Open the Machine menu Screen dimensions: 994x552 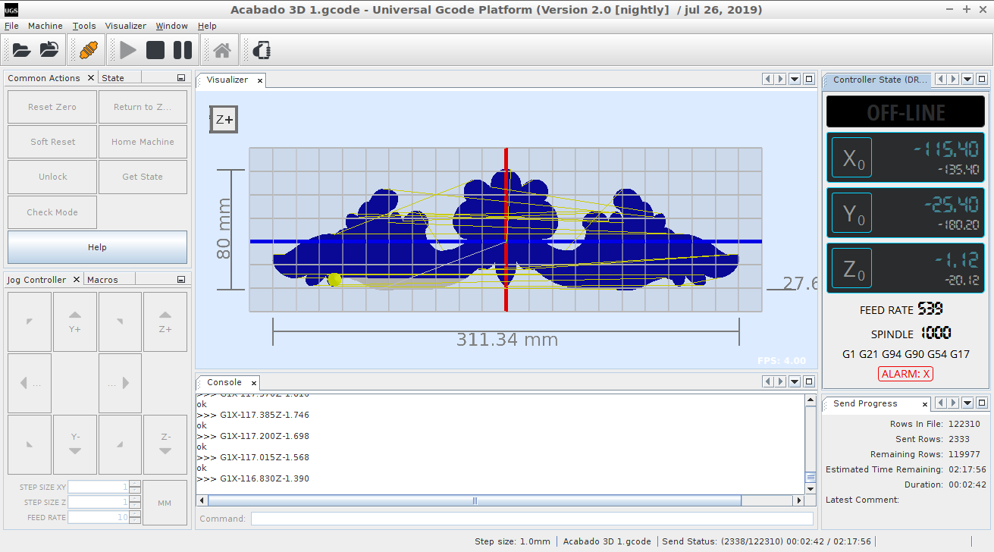click(45, 26)
